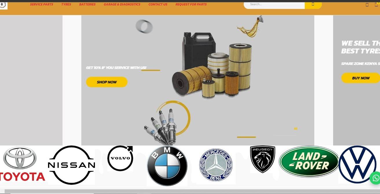Screen dimensions: 380x194
Task: Click the Buy Now button
Action: pyautogui.click(x=361, y=78)
